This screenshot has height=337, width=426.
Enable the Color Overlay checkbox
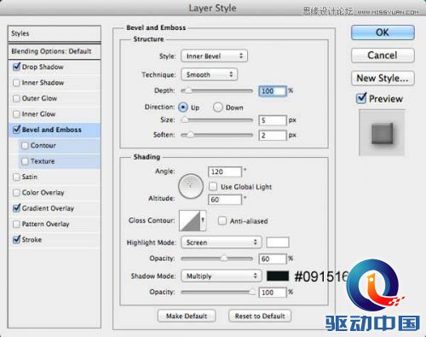point(16,193)
